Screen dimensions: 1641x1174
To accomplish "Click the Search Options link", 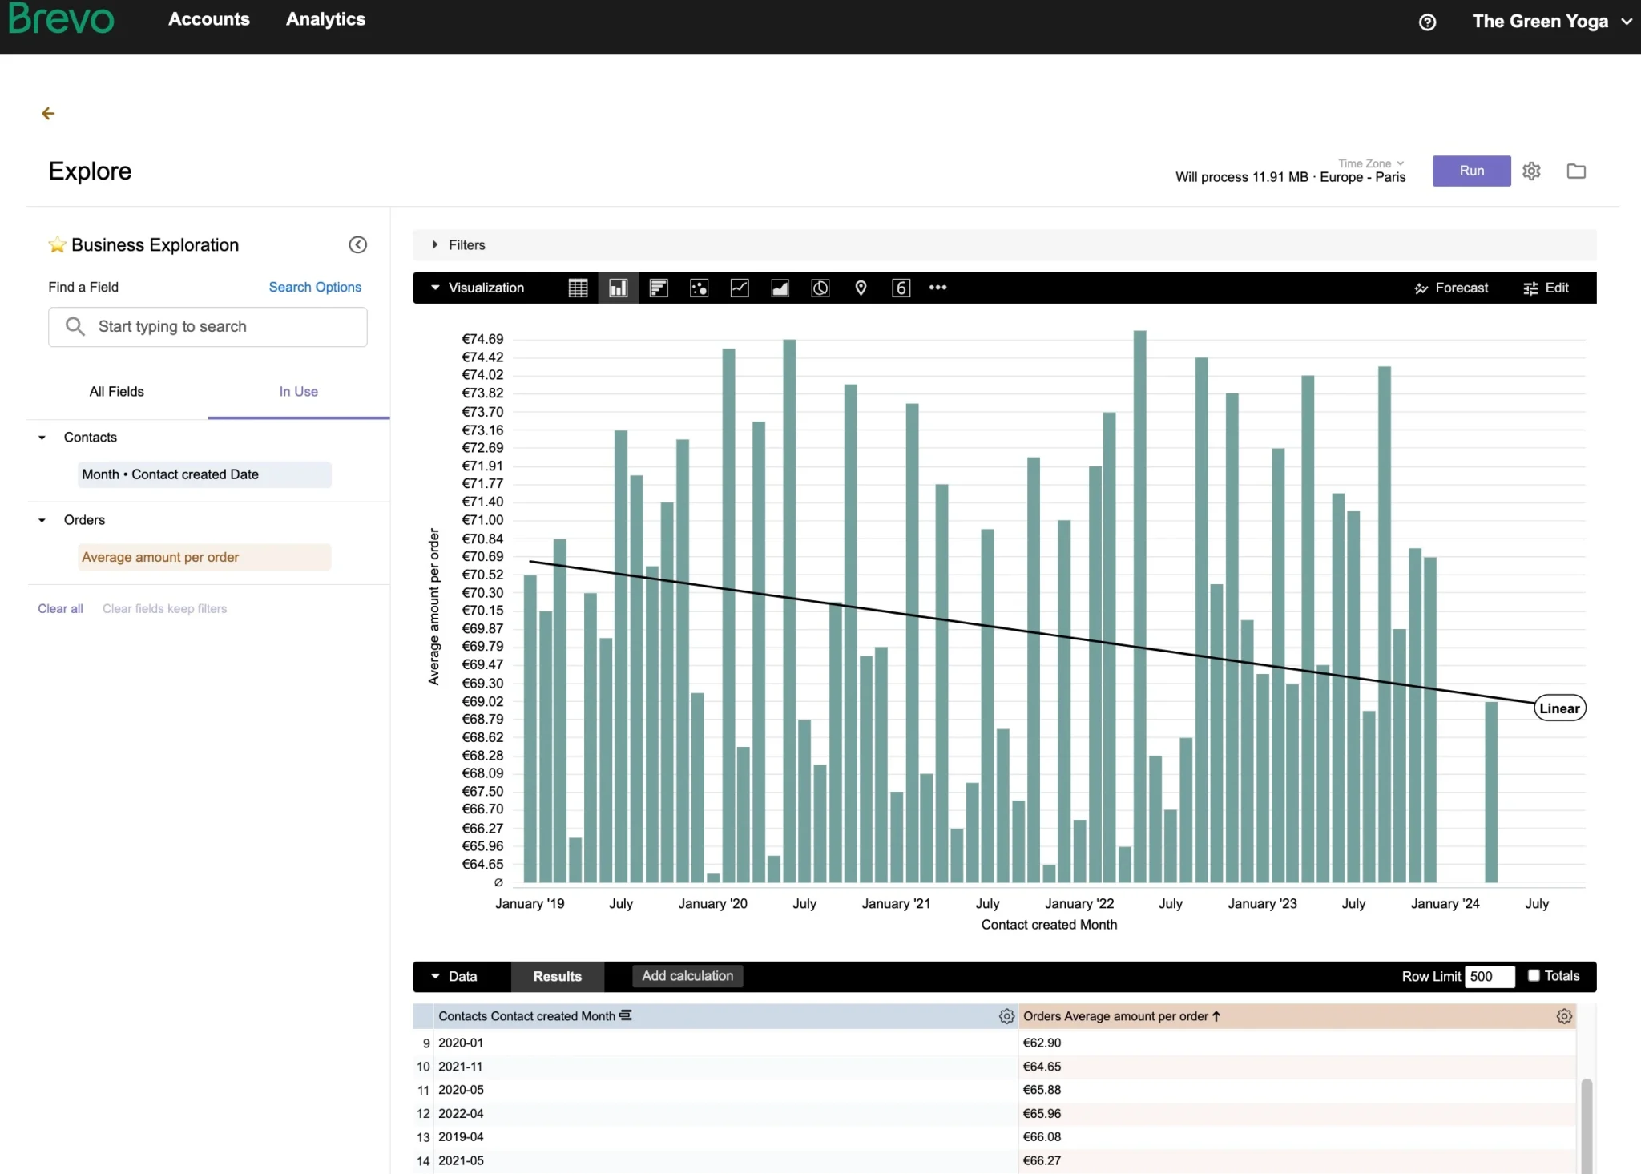I will (315, 287).
